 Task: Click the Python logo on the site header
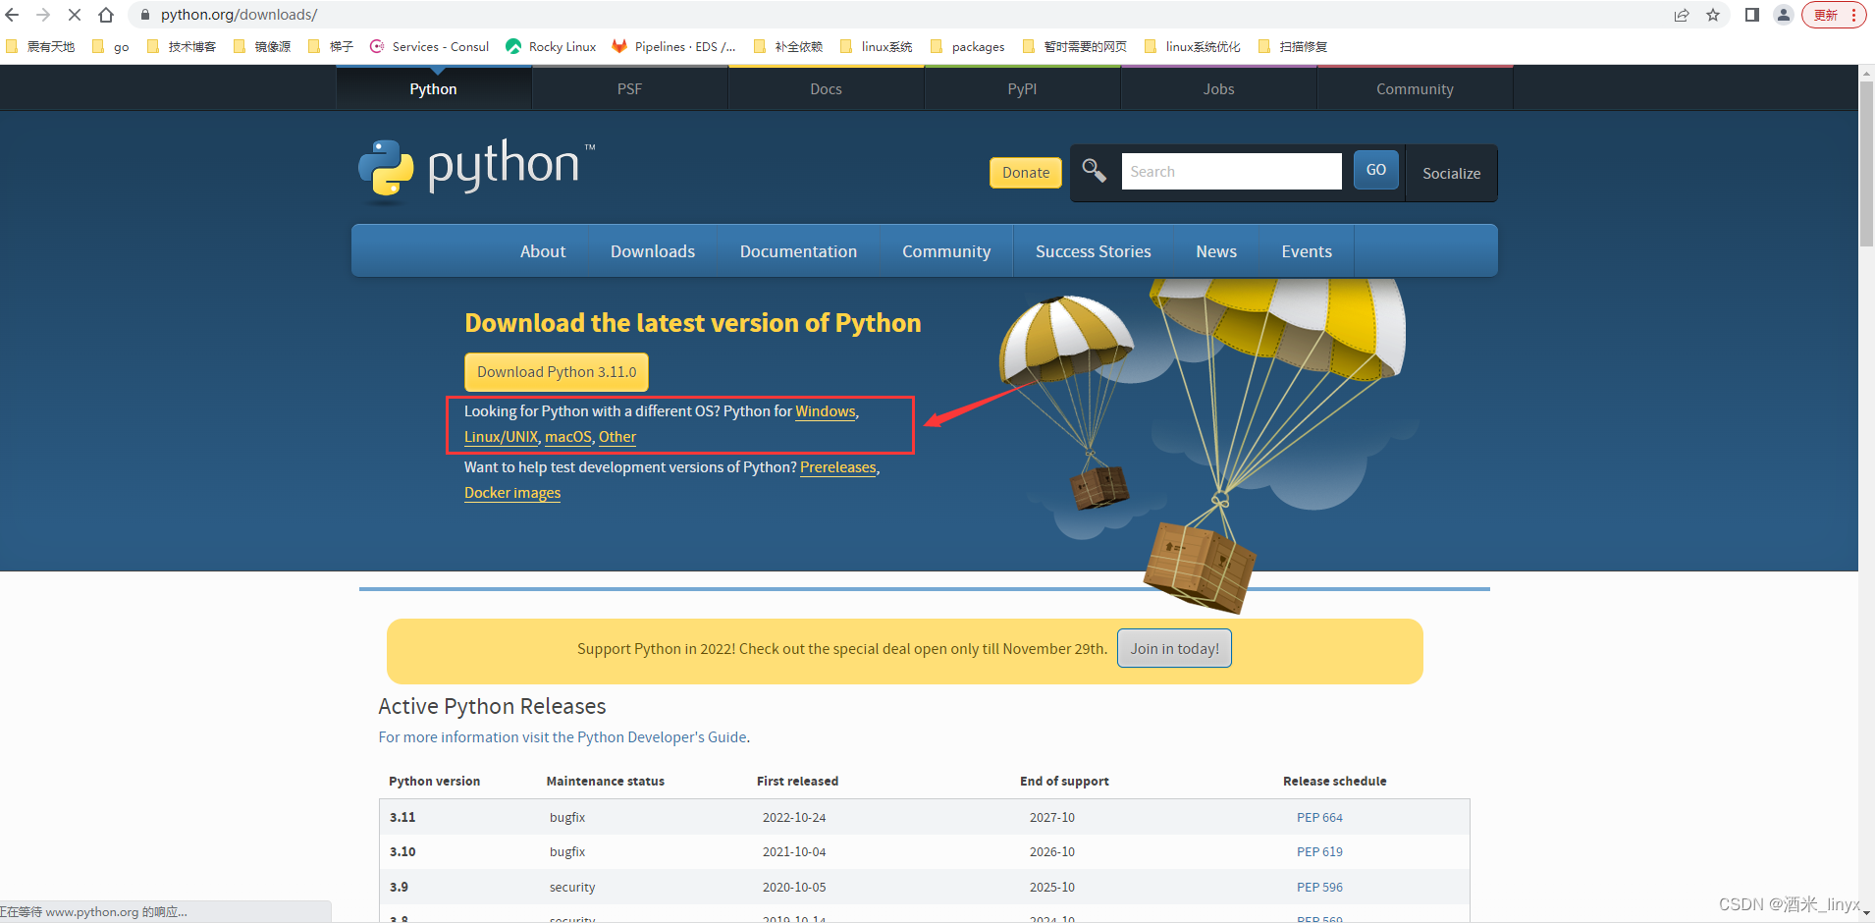477,169
